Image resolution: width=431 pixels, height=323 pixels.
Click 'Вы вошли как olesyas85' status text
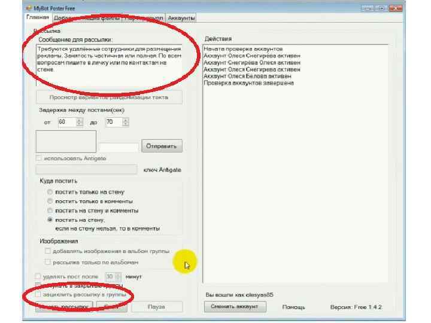pyautogui.click(x=239, y=295)
